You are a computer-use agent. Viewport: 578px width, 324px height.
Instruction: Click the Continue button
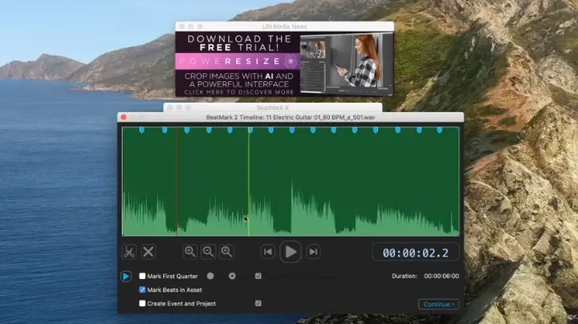[x=438, y=305]
